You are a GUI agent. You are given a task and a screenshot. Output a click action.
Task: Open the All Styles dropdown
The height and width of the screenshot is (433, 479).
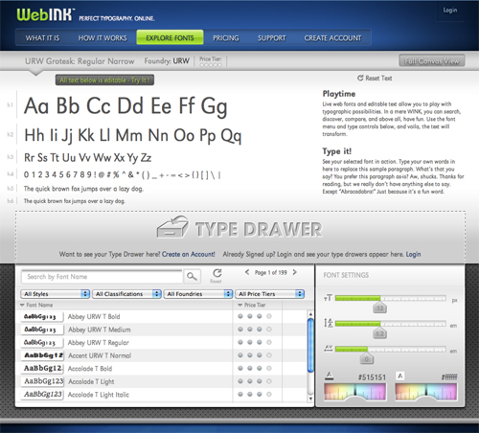[x=55, y=294]
